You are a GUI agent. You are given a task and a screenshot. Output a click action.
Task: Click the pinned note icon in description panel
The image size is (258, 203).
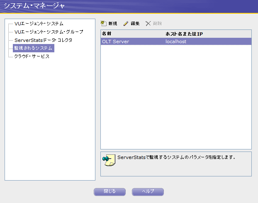coord(109,160)
